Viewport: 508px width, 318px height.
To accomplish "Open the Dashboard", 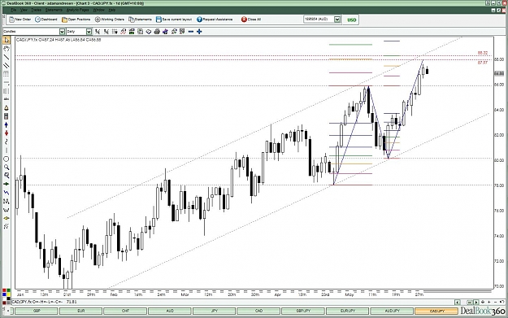I will point(46,20).
